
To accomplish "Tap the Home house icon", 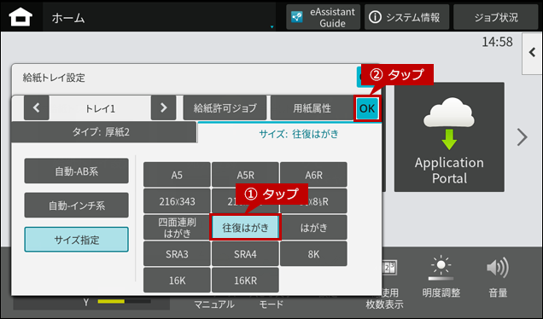I will tap(20, 17).
